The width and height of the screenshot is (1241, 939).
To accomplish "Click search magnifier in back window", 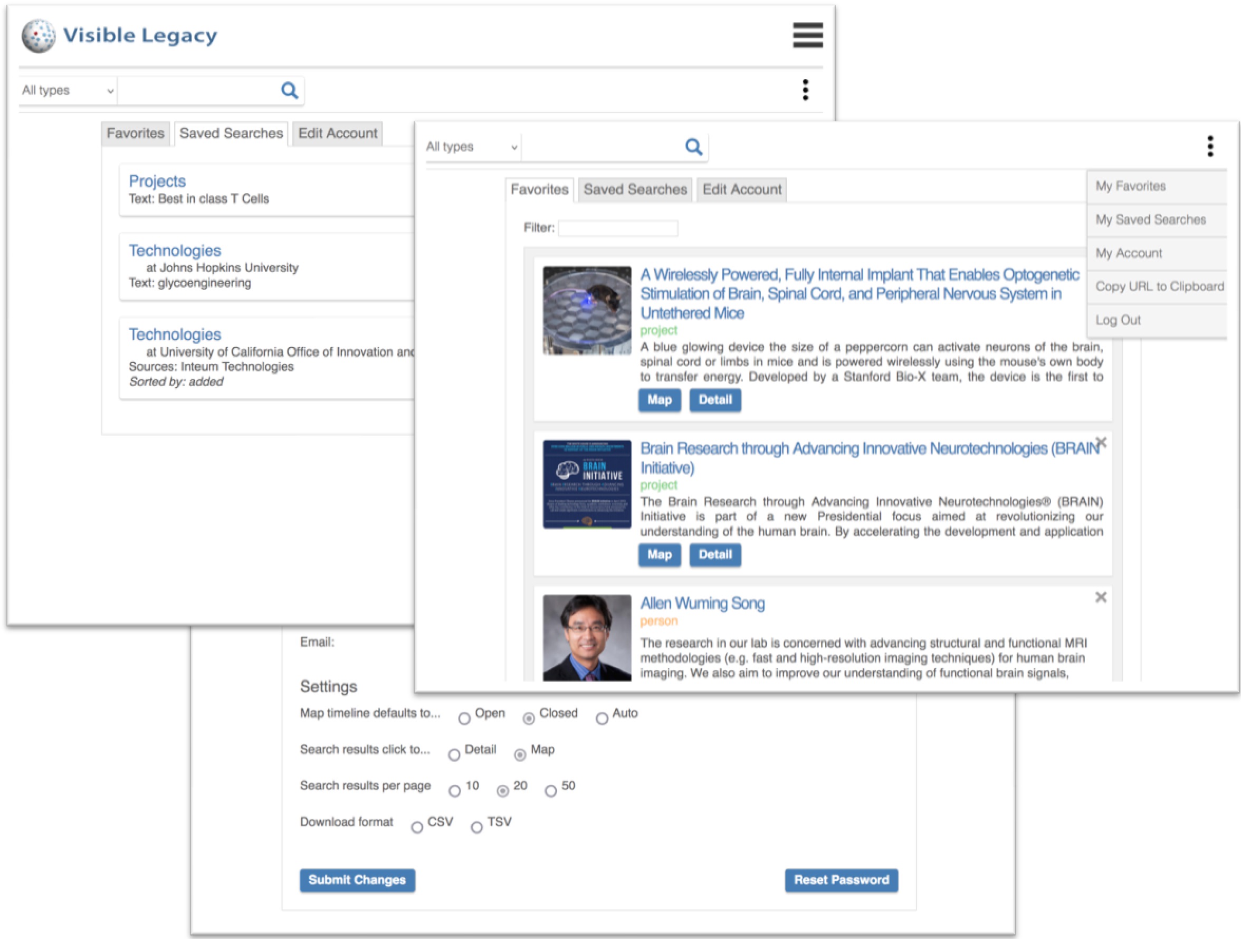I will pos(289,90).
